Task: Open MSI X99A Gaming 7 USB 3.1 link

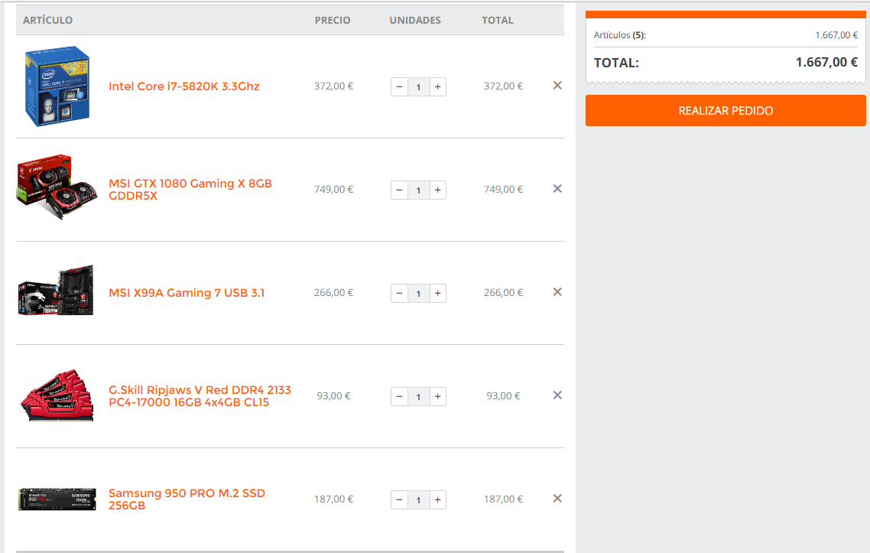Action: [187, 293]
